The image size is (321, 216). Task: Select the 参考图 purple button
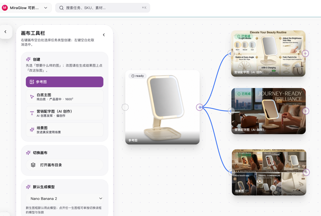64,82
